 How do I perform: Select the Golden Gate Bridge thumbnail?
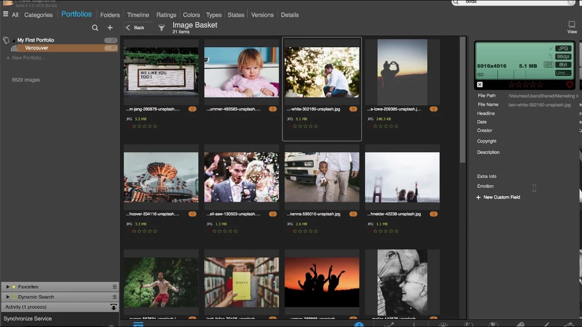click(x=402, y=177)
